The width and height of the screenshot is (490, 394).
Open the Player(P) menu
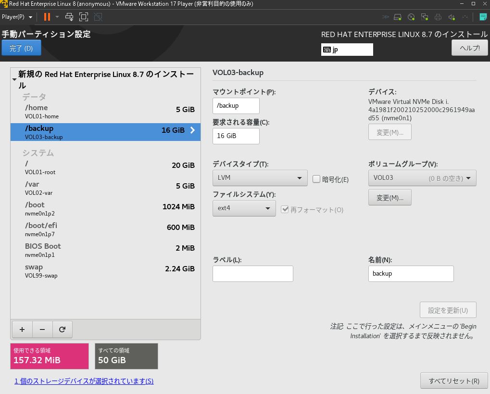17,17
